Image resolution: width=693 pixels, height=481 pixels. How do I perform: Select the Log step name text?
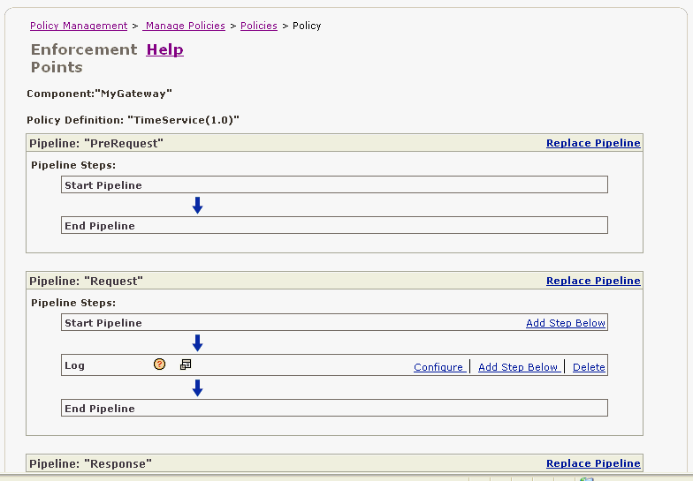point(74,365)
